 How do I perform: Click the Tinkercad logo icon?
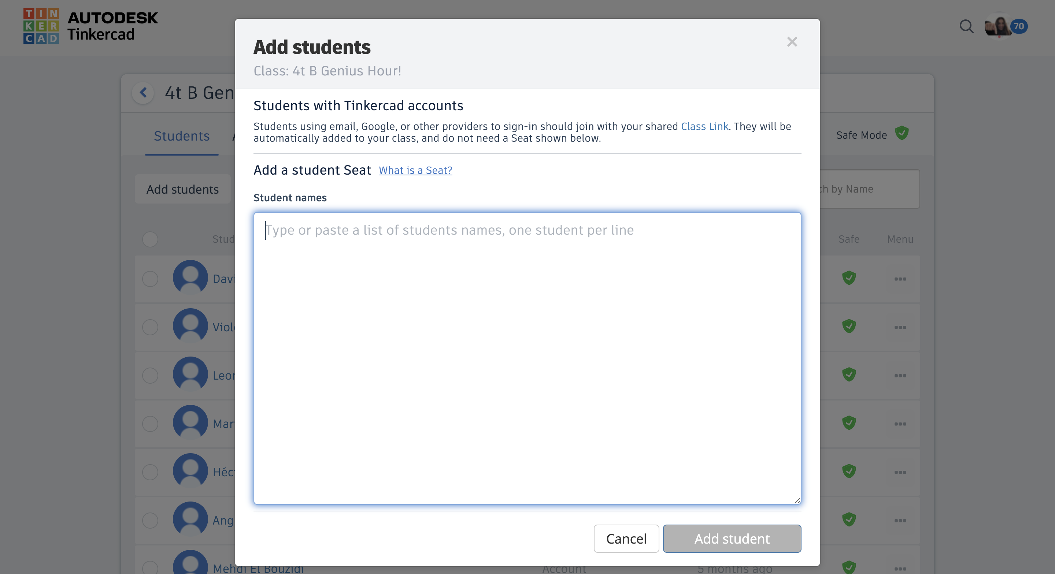[41, 26]
